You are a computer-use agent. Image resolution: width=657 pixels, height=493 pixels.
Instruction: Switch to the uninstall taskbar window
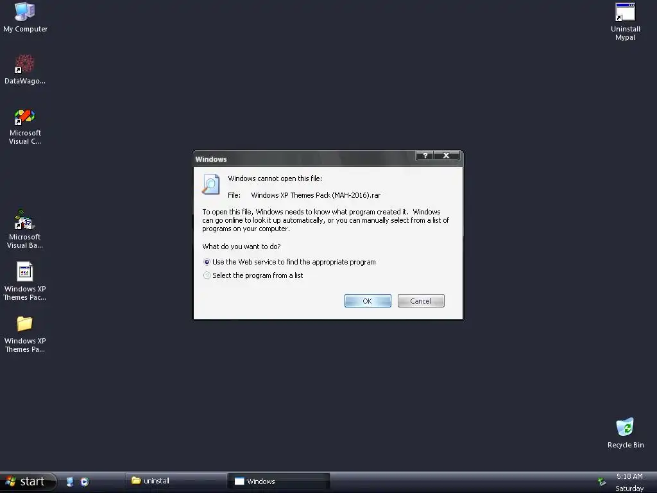[x=176, y=481]
